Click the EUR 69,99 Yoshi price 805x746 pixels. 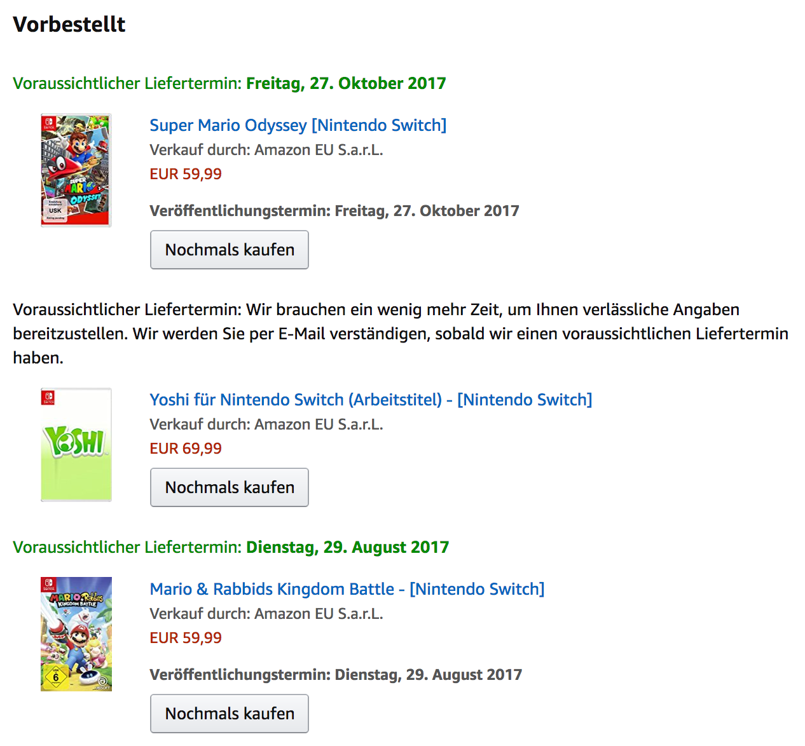click(186, 449)
